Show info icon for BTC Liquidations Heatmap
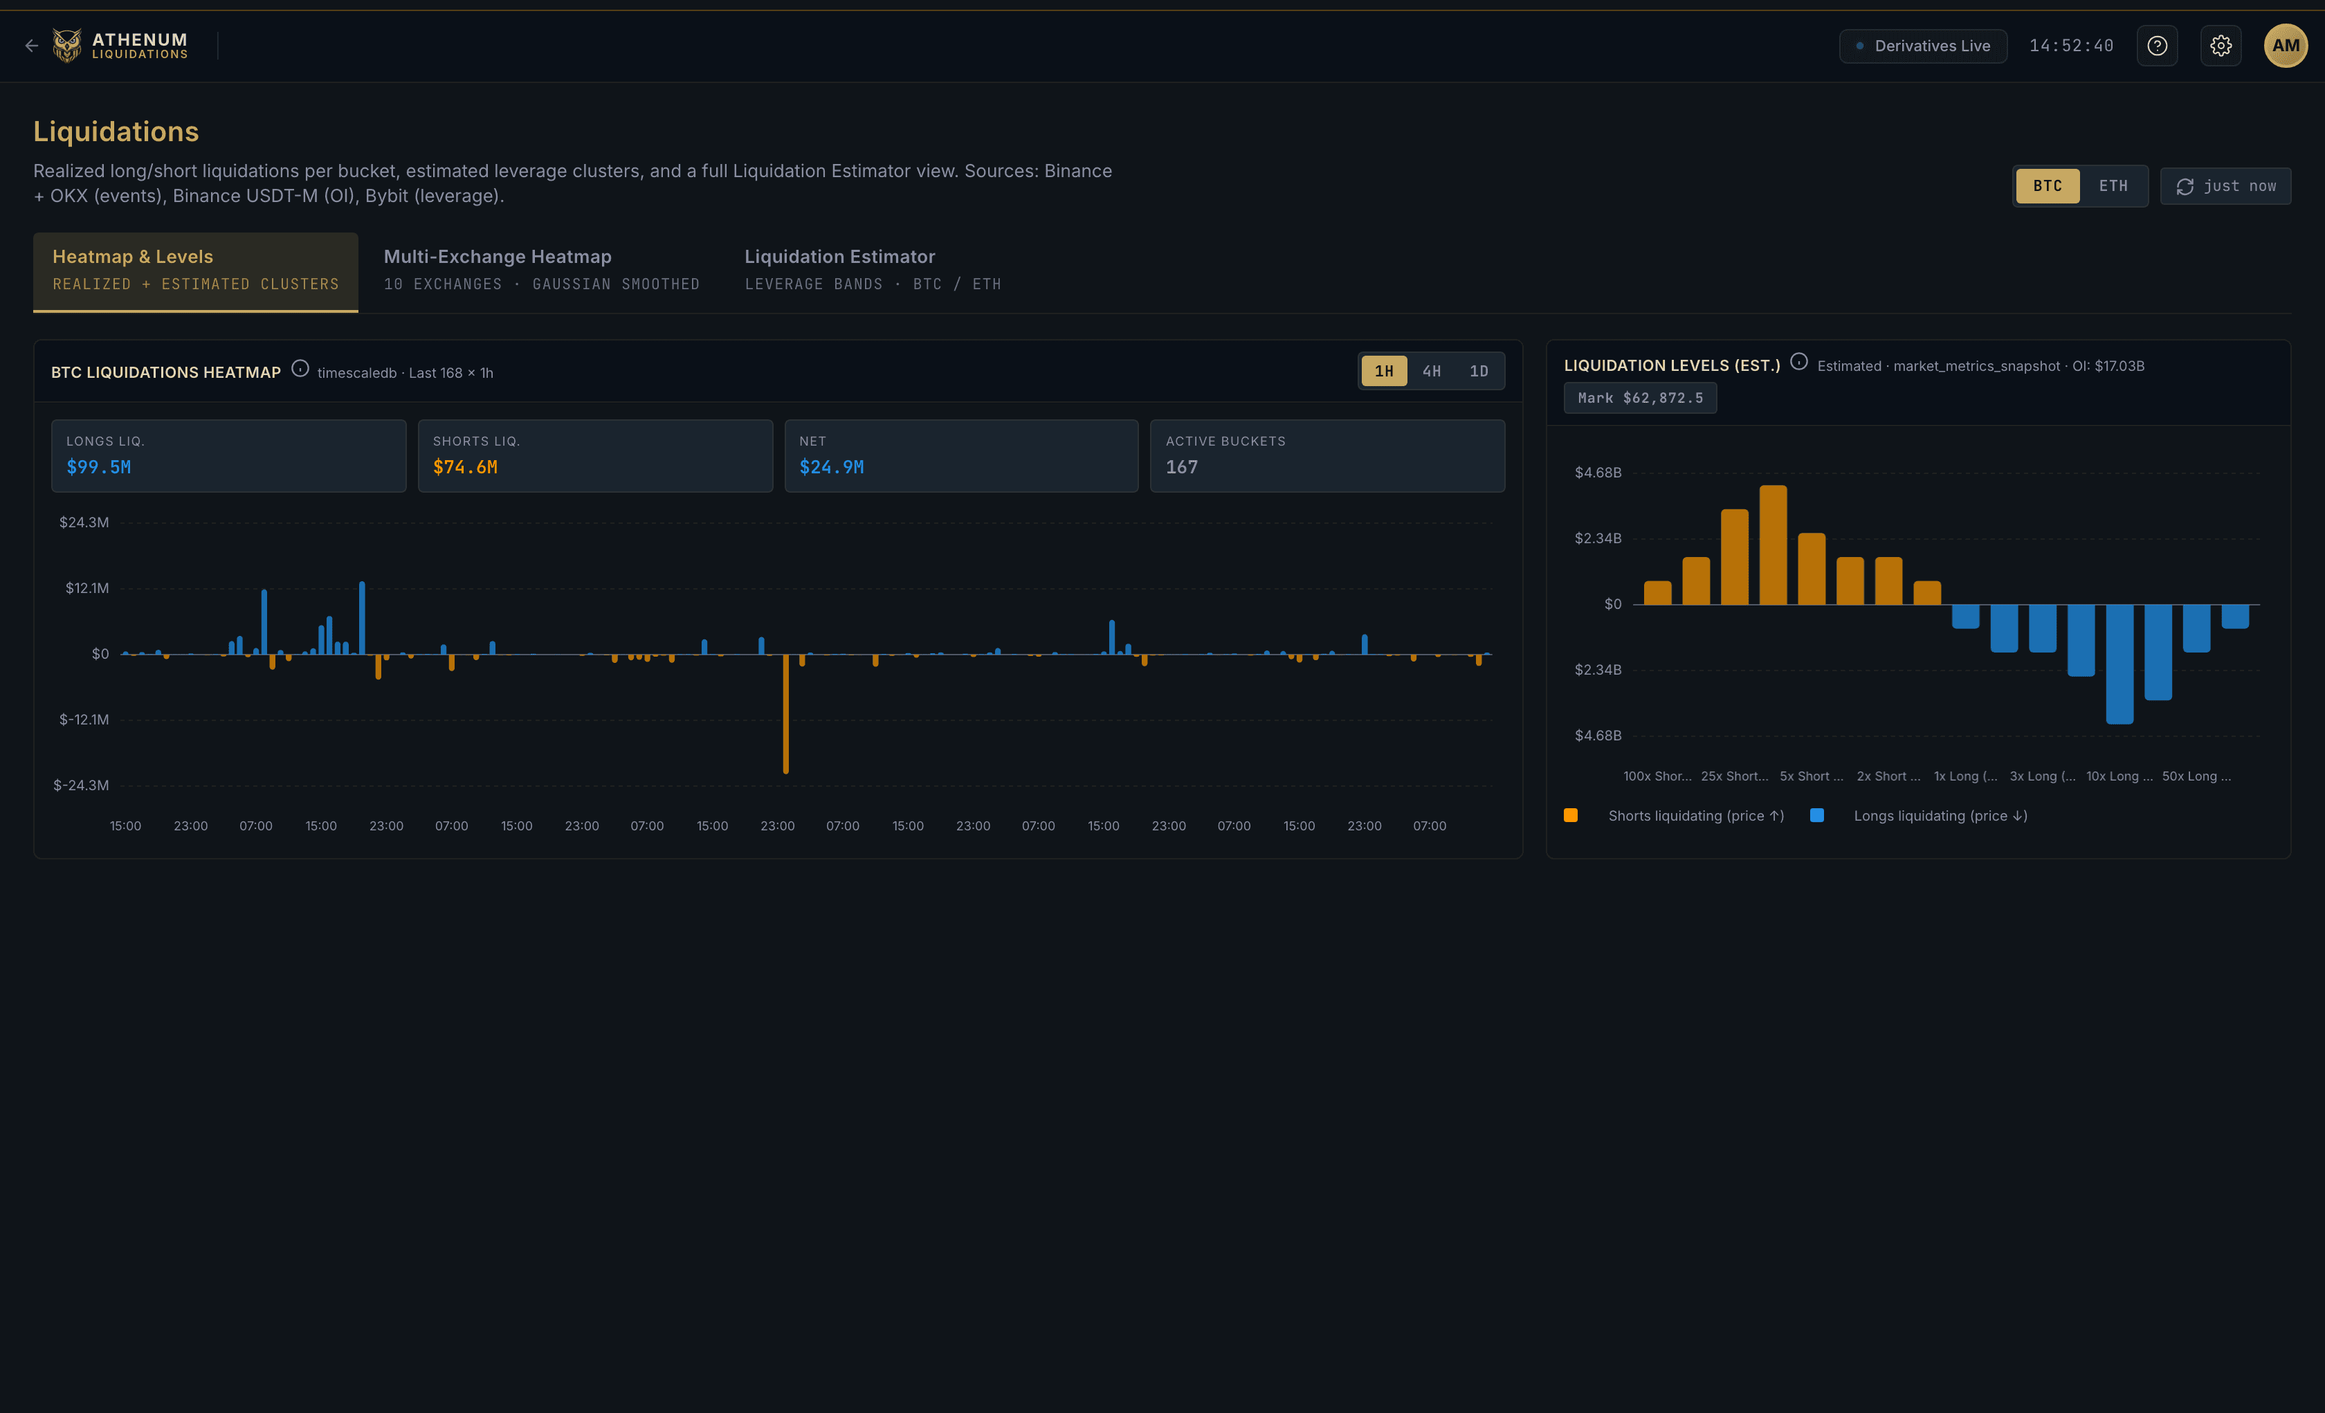The width and height of the screenshot is (2325, 1413). click(x=300, y=369)
